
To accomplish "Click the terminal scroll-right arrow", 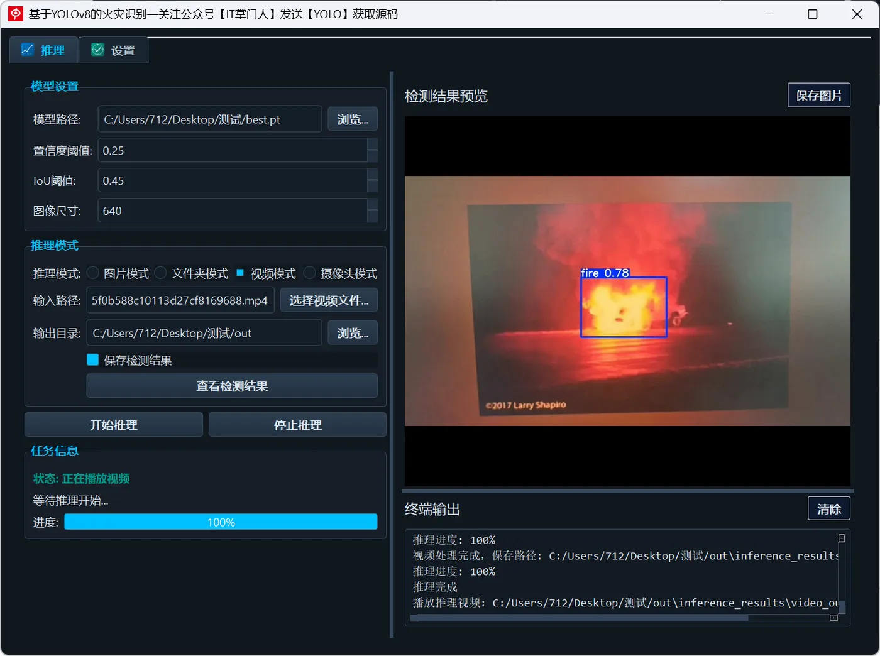I will click(x=833, y=618).
